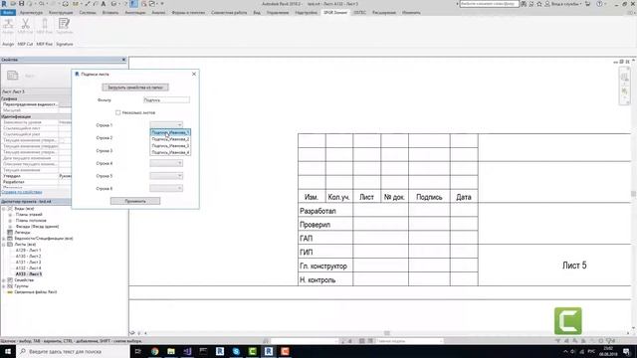
Task: Click the 'Связанные файлы Revit' tree item
Action: 36,291
